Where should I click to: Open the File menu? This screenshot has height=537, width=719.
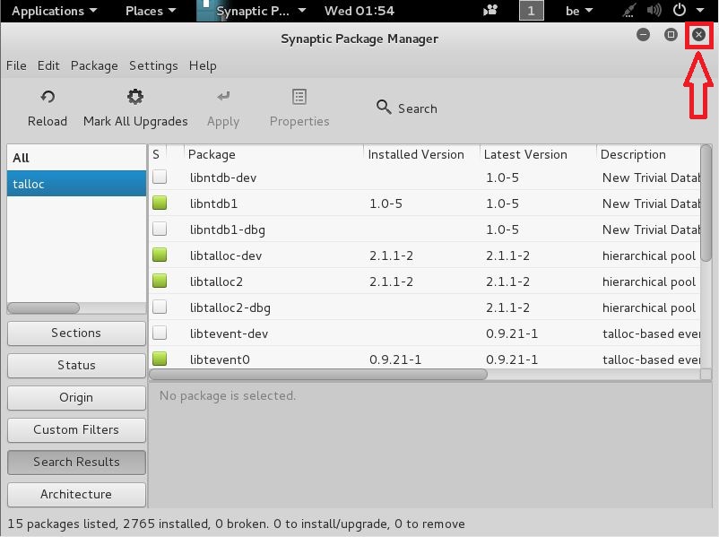16,65
